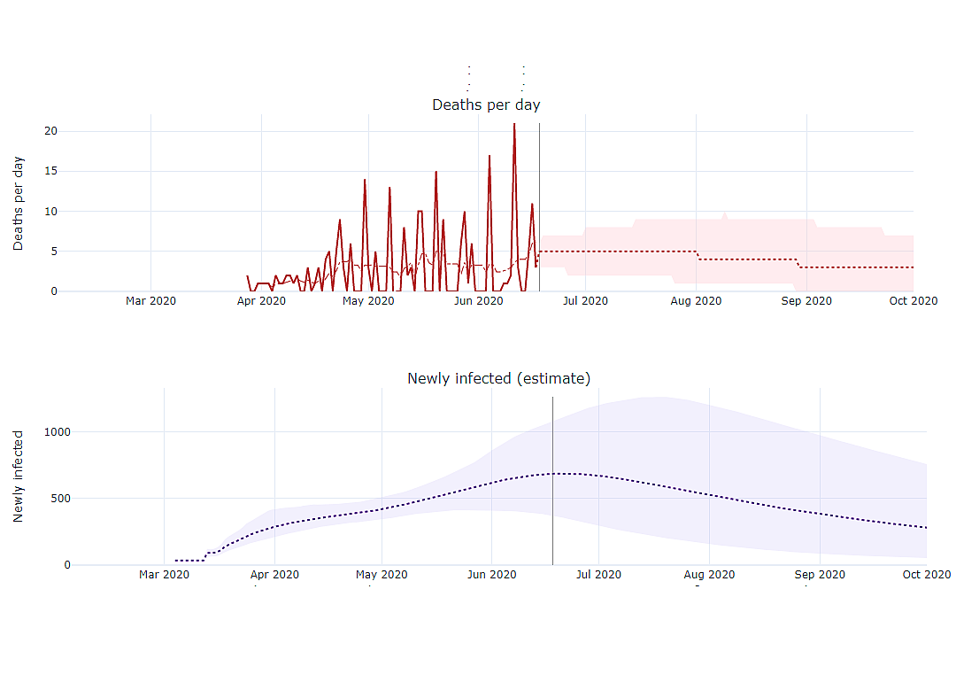This screenshot has width=956, height=682.
Task: Click the 'Deaths per day' y-axis label
Action: [19, 203]
